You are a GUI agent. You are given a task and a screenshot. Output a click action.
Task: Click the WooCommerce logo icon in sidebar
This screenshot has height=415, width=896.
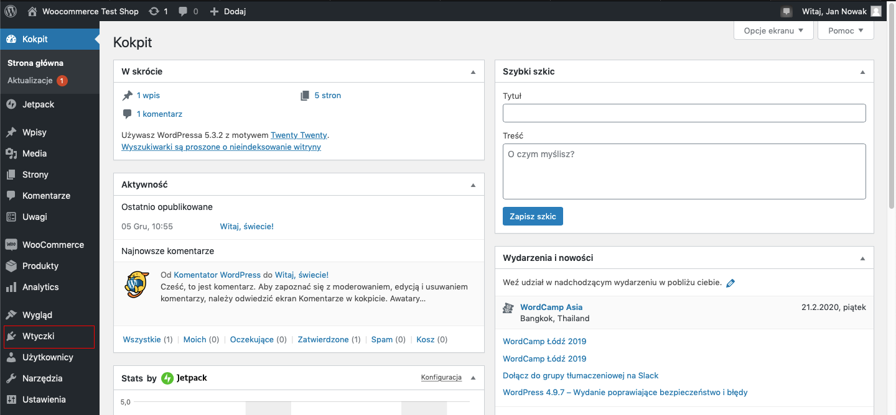(11, 245)
